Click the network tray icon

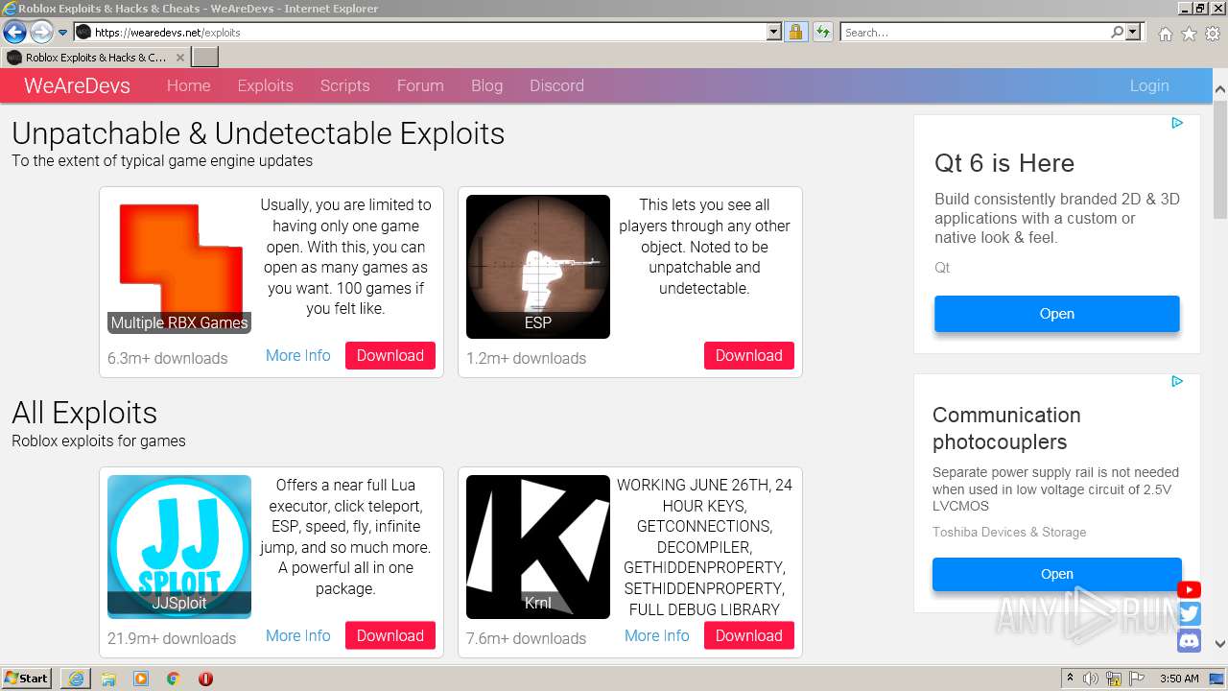click(x=1114, y=679)
